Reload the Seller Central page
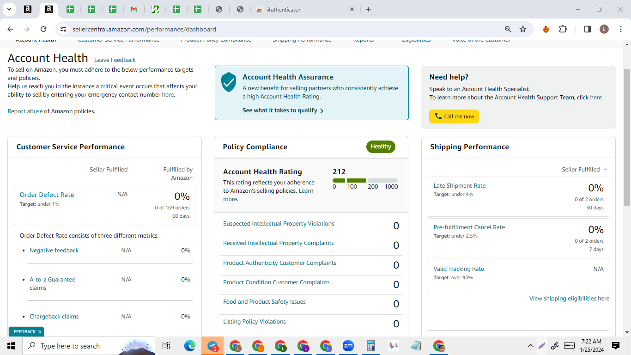This screenshot has width=631, height=355. 43,29
